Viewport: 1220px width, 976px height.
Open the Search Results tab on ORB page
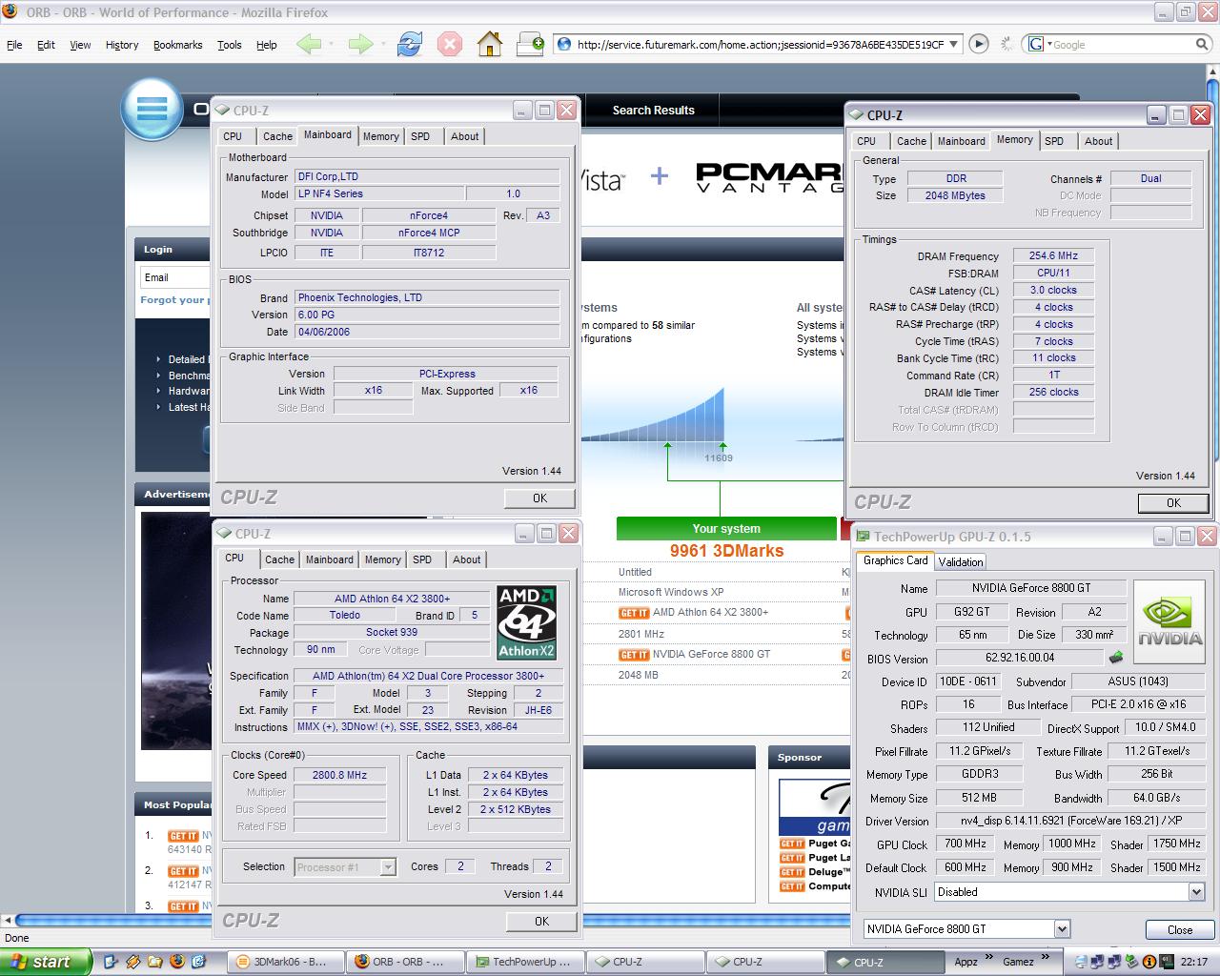click(653, 111)
